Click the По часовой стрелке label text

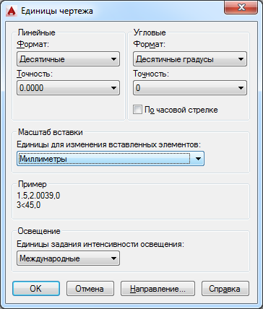point(181,110)
